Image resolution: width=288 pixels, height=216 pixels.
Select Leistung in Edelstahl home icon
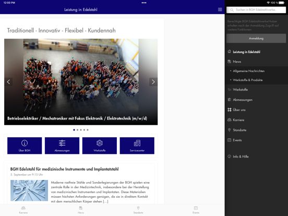click(229, 52)
